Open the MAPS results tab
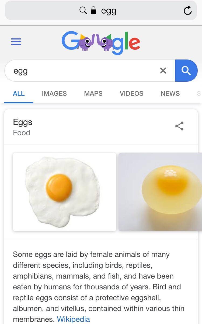 click(93, 94)
